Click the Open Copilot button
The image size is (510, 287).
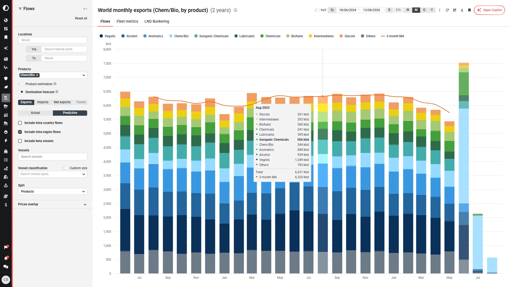point(489,10)
